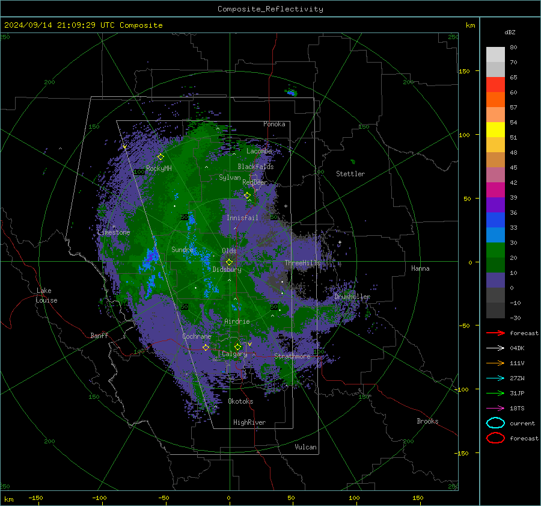Click the yellow diamond marker below RedDeer
This screenshot has height=506, width=541.
[248, 195]
